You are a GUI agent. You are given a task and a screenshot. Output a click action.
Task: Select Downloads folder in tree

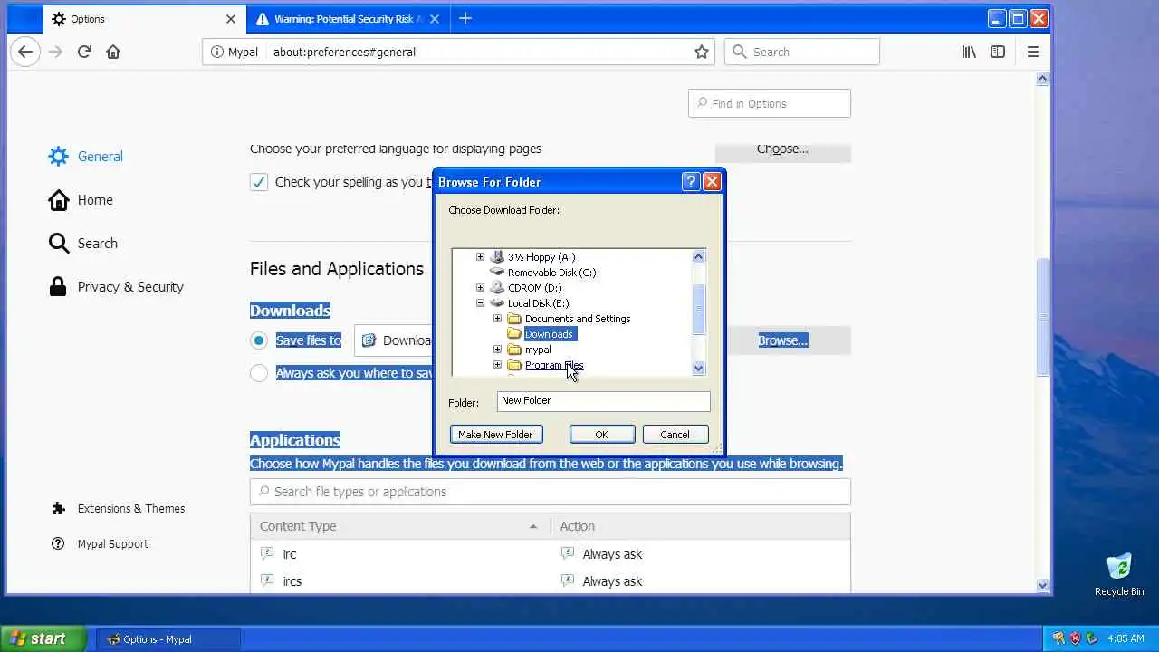[x=549, y=334]
